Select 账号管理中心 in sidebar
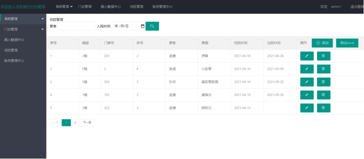The width and height of the screenshot is (364, 159). (14, 61)
